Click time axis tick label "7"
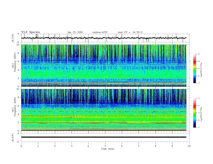Viewport: 213px width, 164px height. point(139,146)
